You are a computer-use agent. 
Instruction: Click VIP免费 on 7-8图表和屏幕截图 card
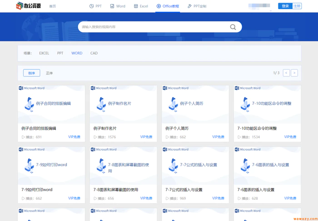point(146,198)
